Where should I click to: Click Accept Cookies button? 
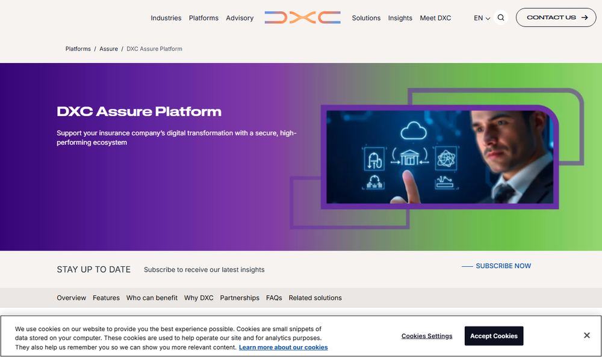tap(494, 336)
